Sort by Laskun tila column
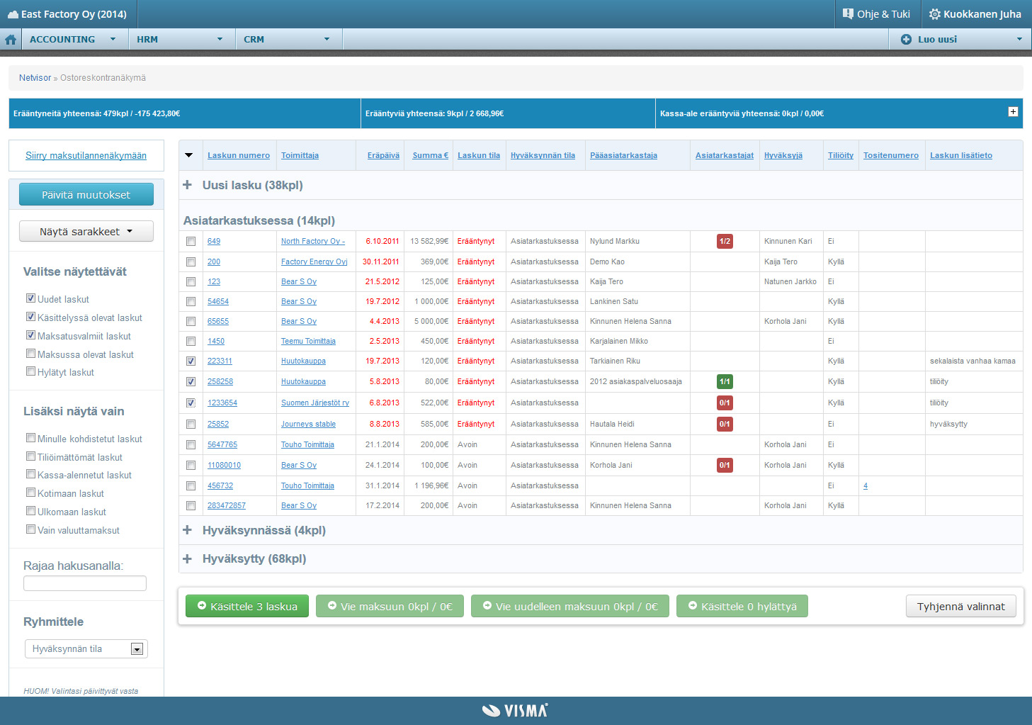Image resolution: width=1032 pixels, height=725 pixels. click(x=479, y=155)
